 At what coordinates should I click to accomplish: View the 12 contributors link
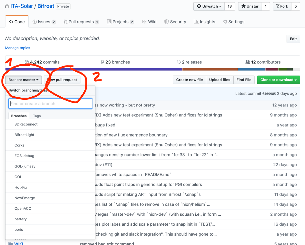click(263, 62)
